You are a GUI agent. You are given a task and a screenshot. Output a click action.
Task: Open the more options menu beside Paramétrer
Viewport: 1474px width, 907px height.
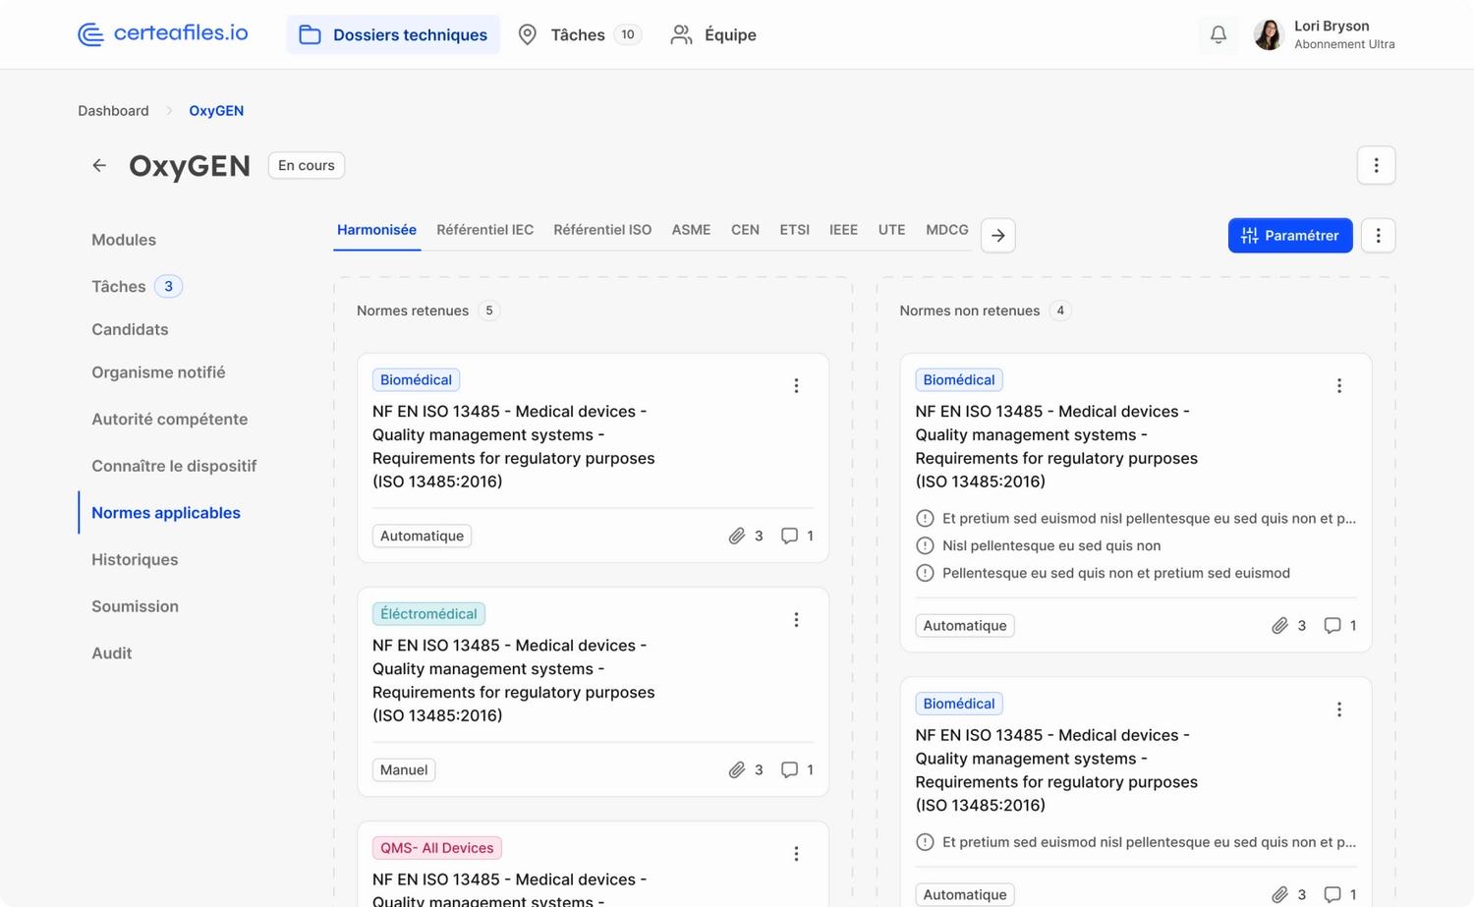point(1378,236)
